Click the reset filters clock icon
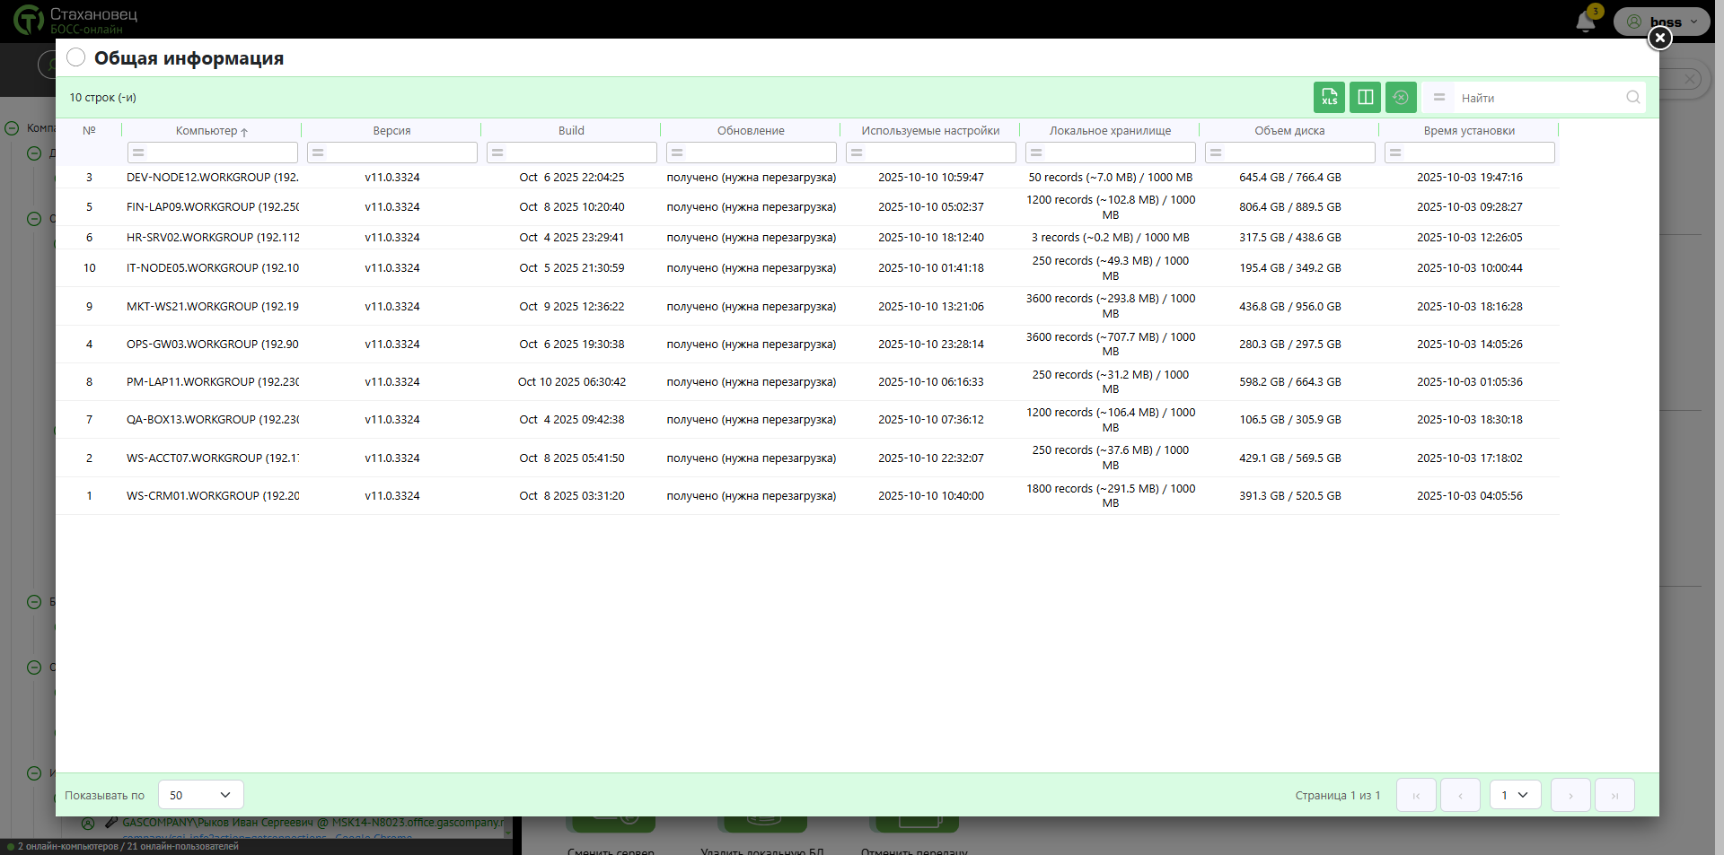 pos(1401,97)
